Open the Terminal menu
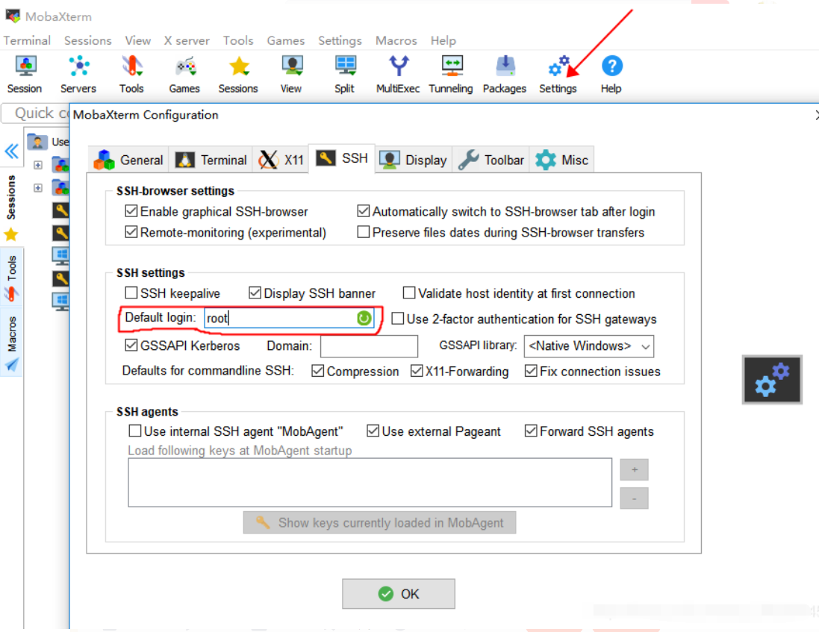Image resolution: width=819 pixels, height=632 pixels. tap(27, 40)
